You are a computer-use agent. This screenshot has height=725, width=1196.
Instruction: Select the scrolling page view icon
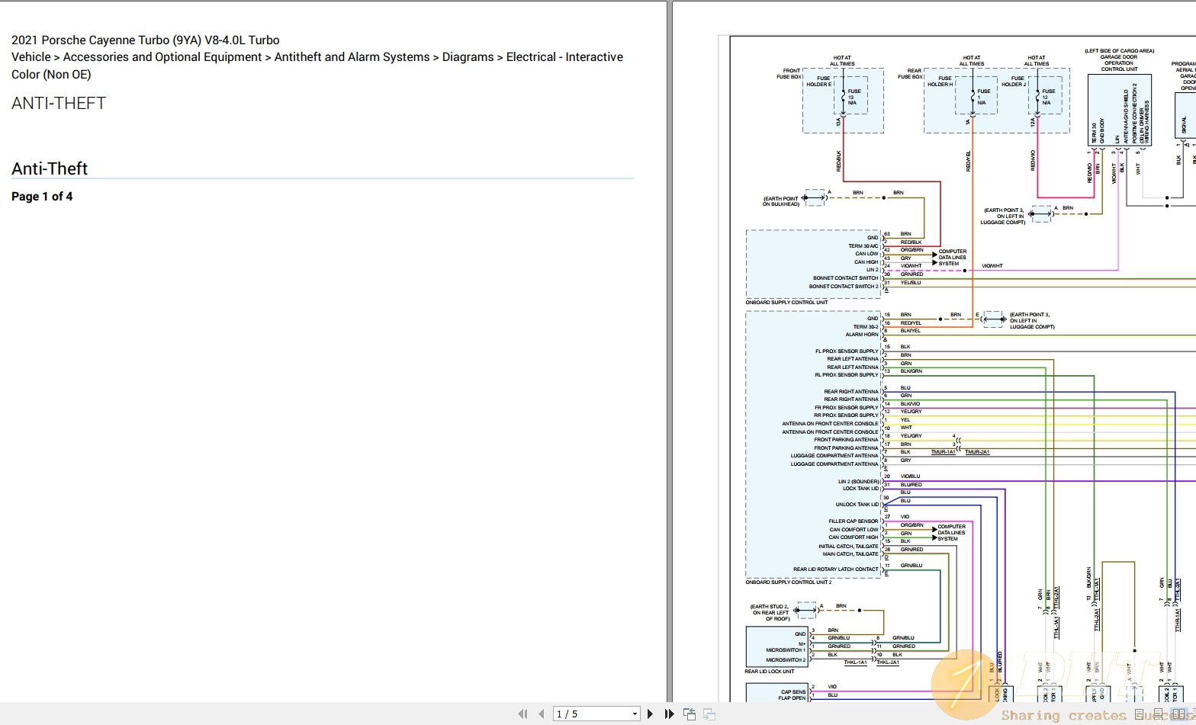(x=1159, y=714)
